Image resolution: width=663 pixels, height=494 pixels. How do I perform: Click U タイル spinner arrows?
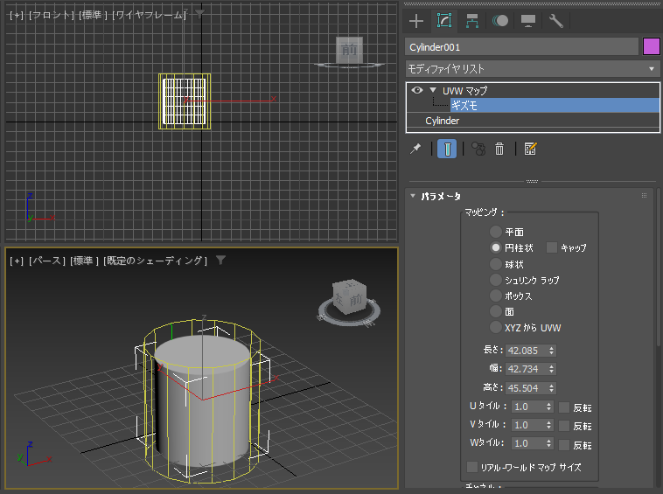pos(548,407)
